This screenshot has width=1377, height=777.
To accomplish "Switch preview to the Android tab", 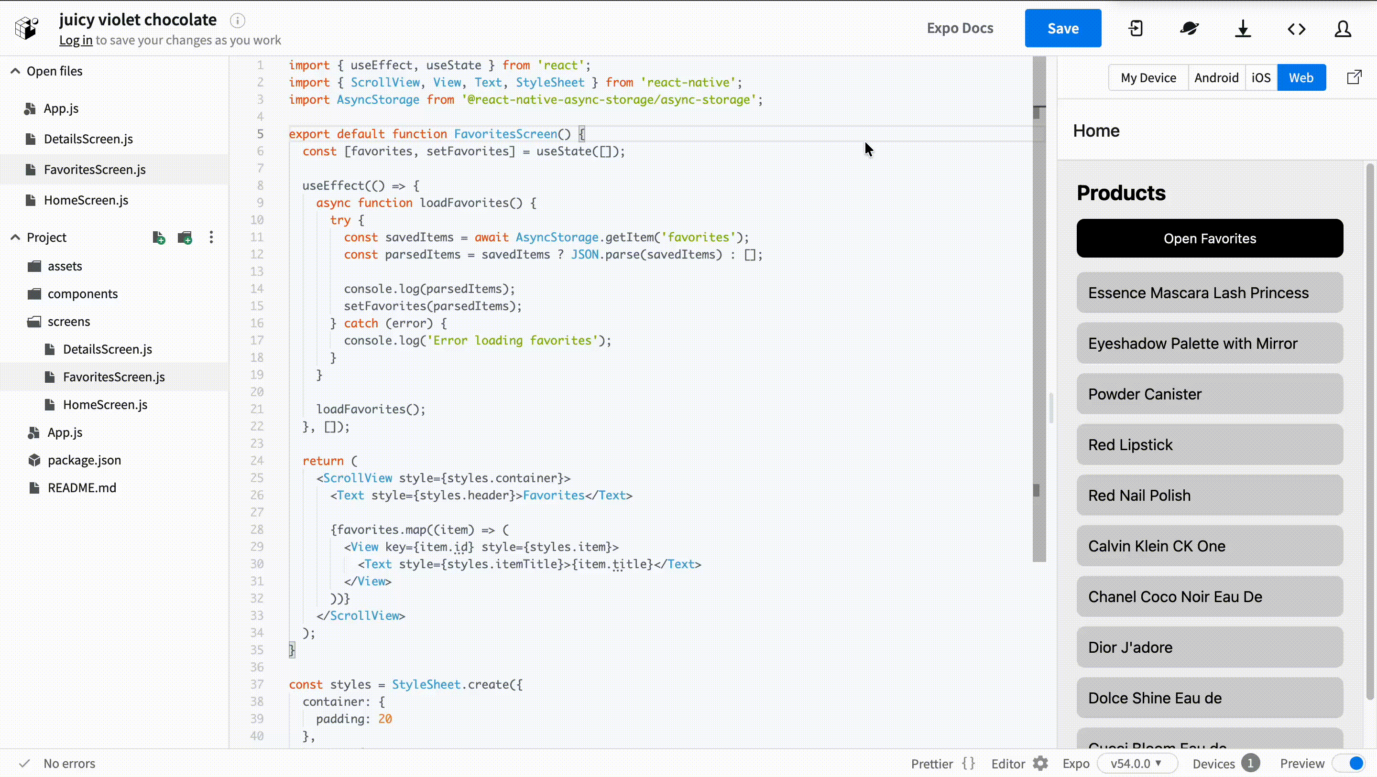I will tap(1216, 77).
